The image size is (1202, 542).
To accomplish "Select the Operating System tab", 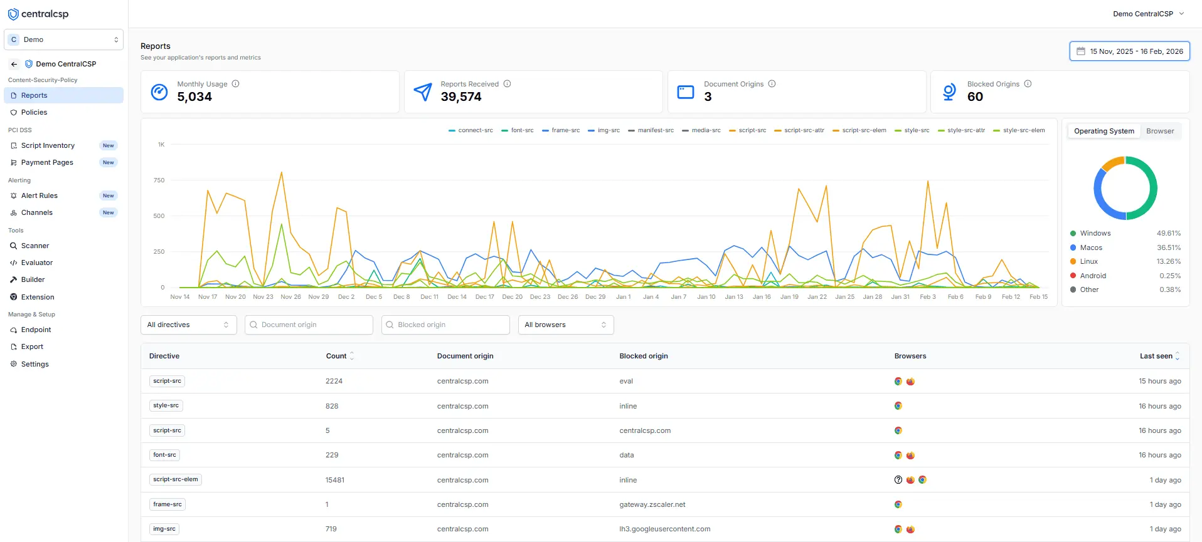I will (x=1104, y=131).
